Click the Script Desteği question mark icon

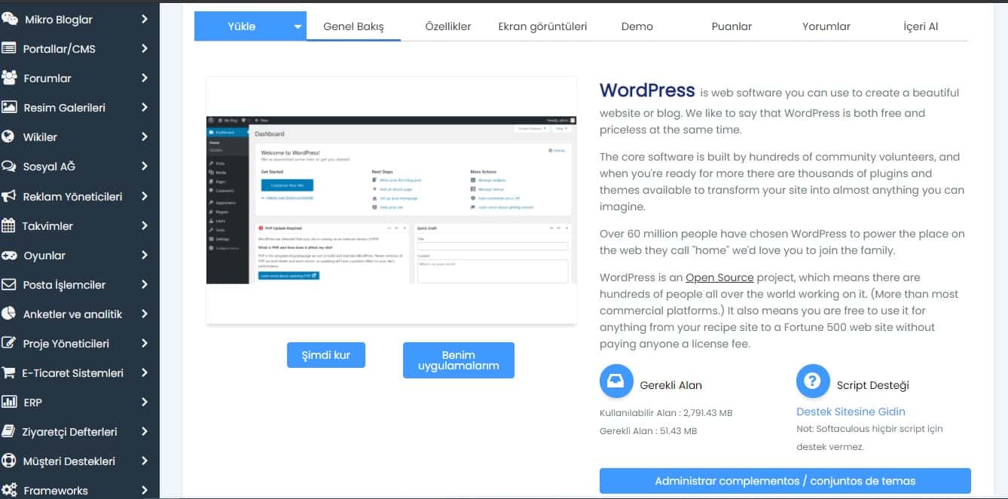click(813, 381)
